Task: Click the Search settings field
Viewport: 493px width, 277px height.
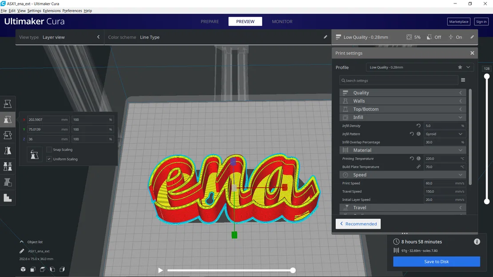Action: pos(399,80)
